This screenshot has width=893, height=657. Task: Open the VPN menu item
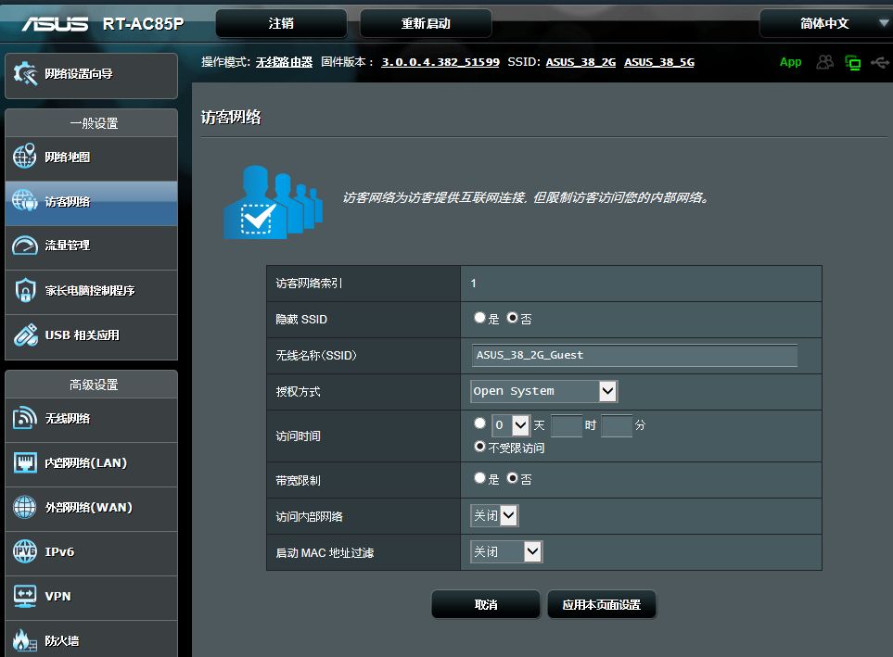[91, 597]
